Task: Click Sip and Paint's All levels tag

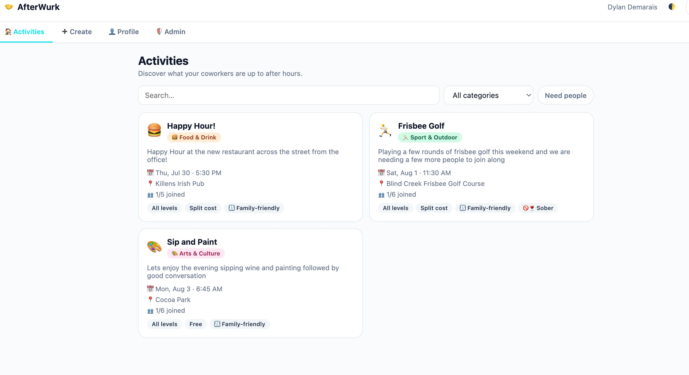Action: point(164,324)
